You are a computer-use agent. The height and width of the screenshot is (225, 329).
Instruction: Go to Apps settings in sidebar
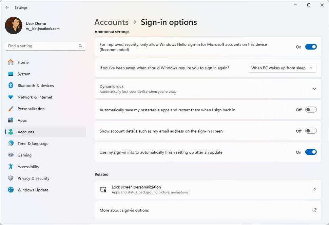22,120
